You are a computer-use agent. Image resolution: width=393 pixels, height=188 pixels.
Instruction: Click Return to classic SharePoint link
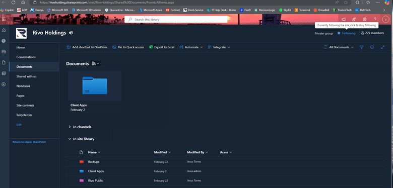pos(29,142)
